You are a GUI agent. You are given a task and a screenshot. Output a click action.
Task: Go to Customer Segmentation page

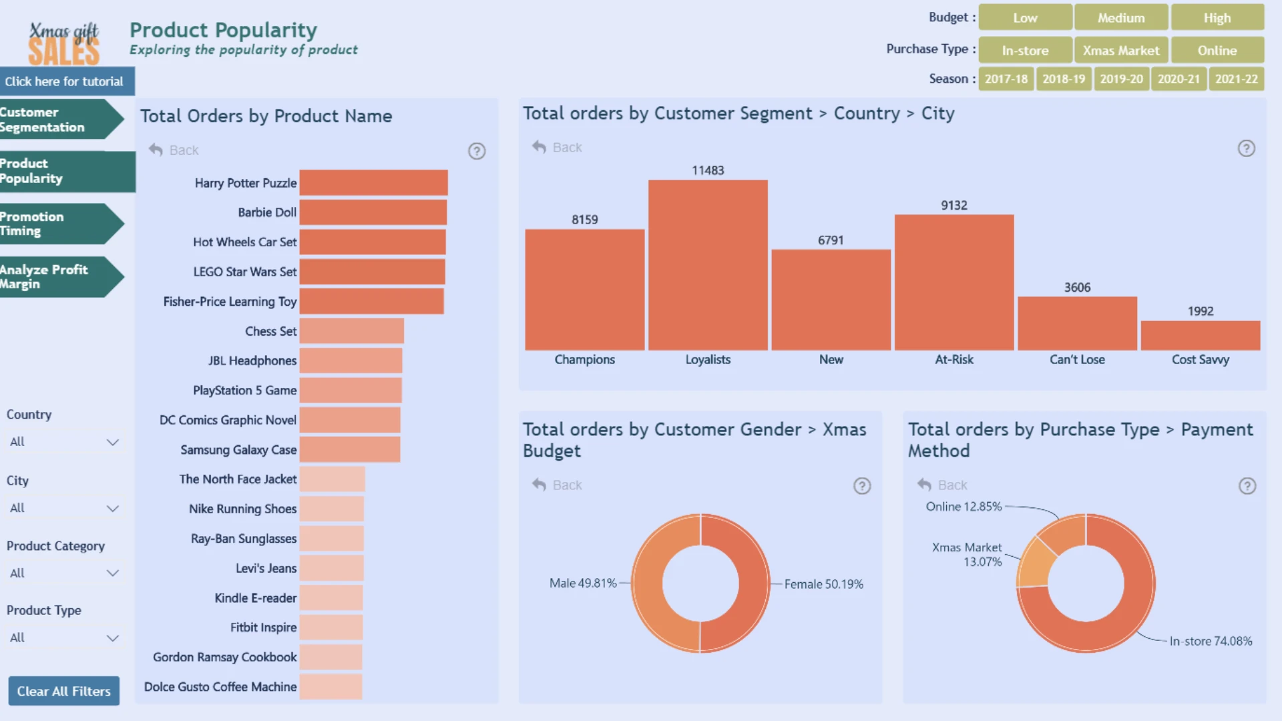click(61, 119)
